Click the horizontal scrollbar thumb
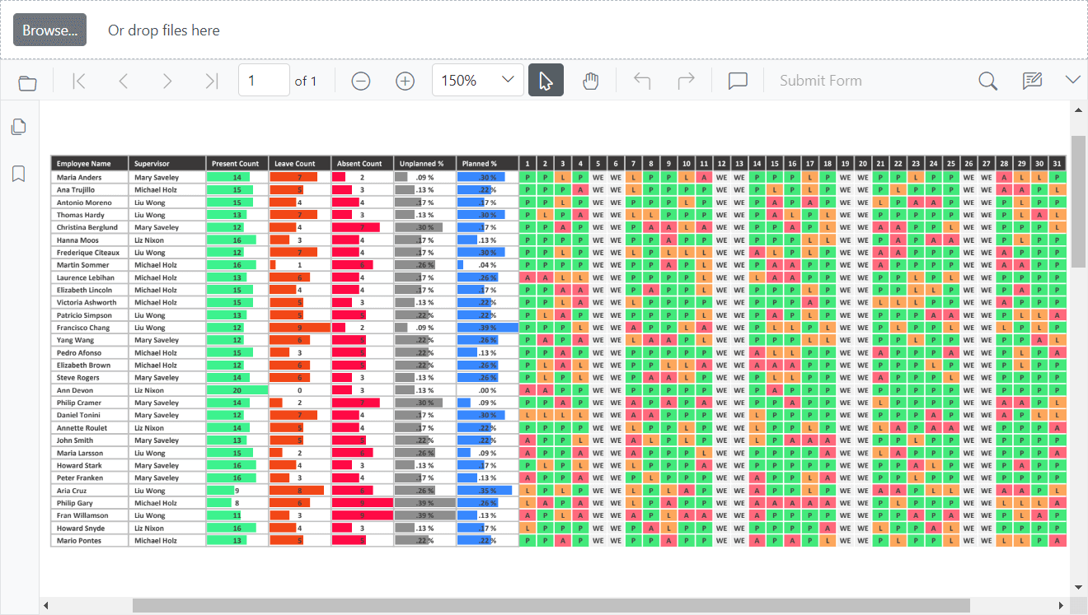 click(551, 606)
